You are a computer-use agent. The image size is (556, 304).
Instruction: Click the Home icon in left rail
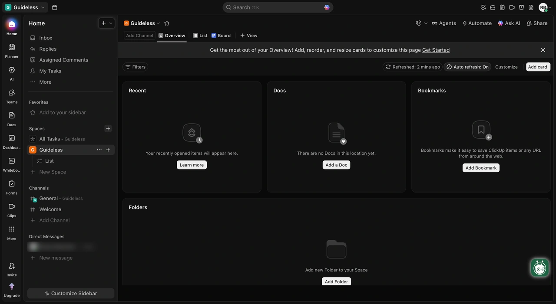(12, 24)
